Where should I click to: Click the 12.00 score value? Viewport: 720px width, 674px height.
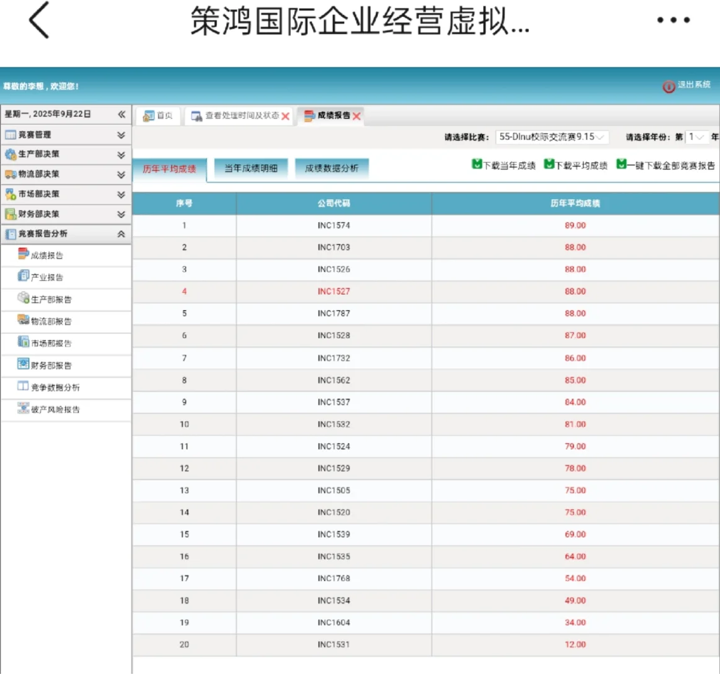[575, 645]
